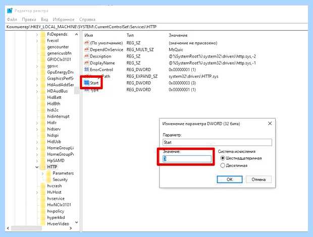Expand the gpsvc key
The width and height of the screenshot is (313, 237).
37,66
